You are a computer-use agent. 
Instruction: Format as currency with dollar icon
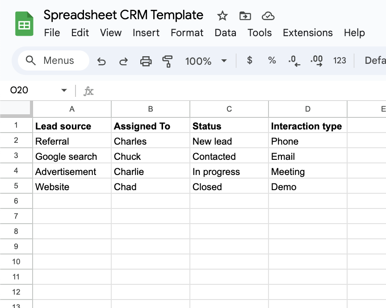(x=250, y=61)
